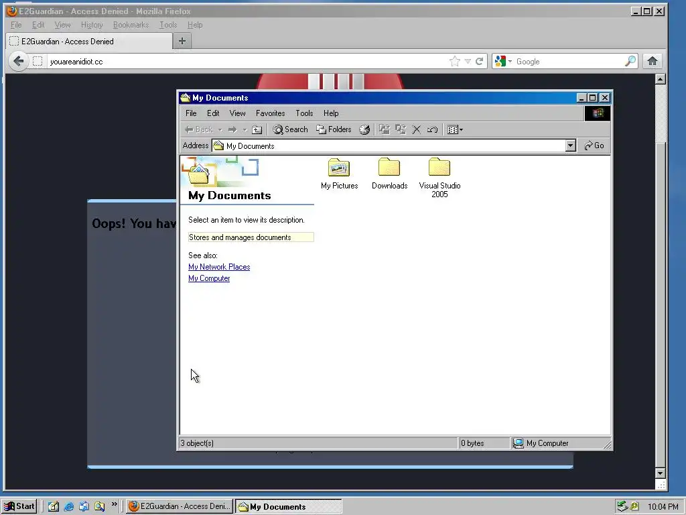Open the Downloads folder
686x515 pixels.
click(x=389, y=174)
